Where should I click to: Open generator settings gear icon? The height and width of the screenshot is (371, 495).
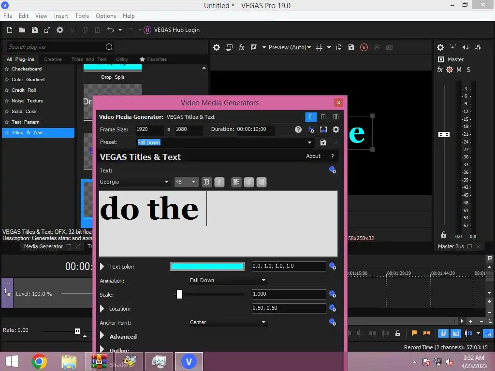336,129
